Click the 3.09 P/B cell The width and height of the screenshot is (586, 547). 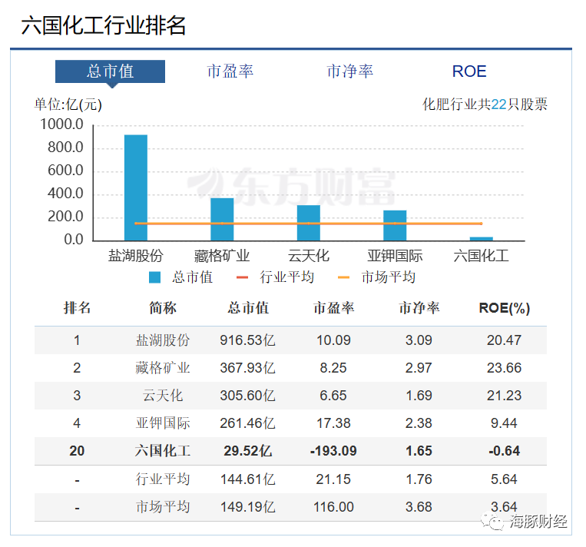419,340
